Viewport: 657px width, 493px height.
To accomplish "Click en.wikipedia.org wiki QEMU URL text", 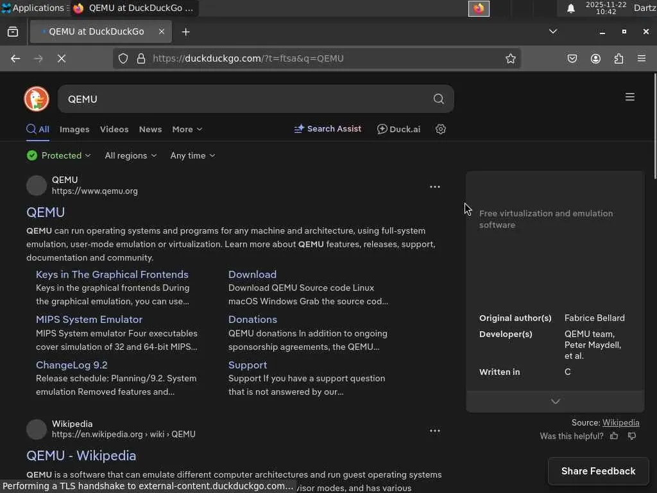I will [124, 435].
